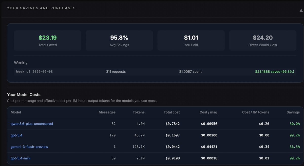Click the Tokens column header
The height and width of the screenshot is (166, 304).
click(139, 112)
